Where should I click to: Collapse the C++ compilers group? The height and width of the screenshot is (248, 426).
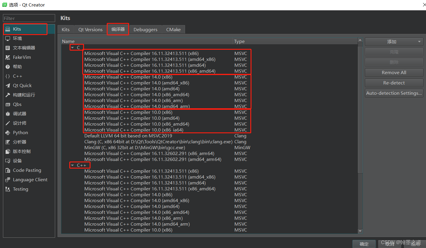[72, 165]
